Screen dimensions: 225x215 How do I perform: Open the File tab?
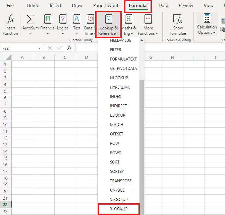pos(10,5)
